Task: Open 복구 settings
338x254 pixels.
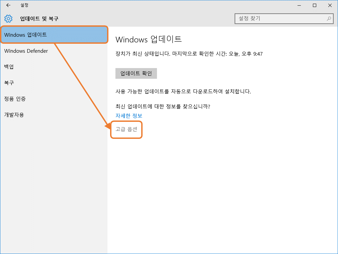Action: [9, 83]
